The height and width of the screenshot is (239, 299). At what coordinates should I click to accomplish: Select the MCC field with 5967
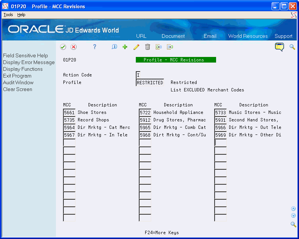[69, 135]
